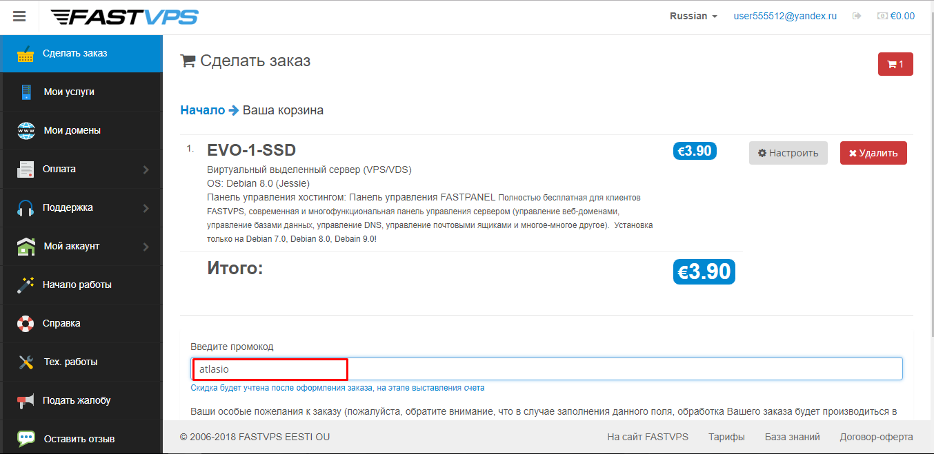Click the globe icon for Мои домены
The height and width of the screenshot is (454, 934).
point(26,131)
